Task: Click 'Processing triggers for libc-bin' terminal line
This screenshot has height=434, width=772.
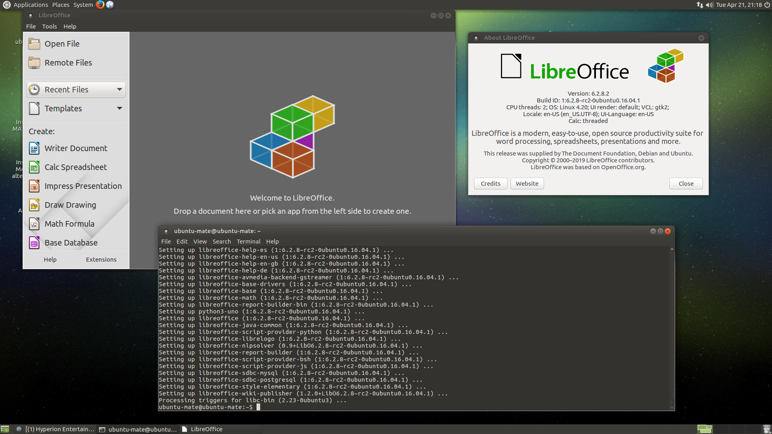Action: [253, 400]
